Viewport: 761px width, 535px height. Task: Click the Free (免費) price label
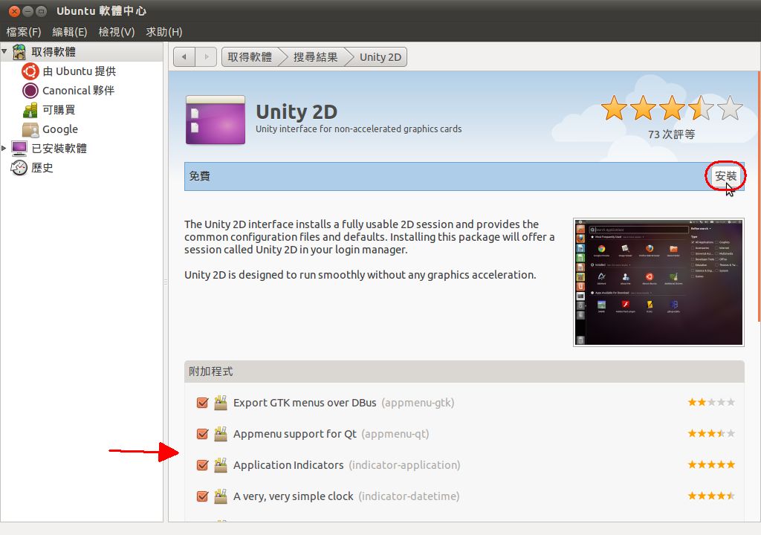pyautogui.click(x=199, y=176)
